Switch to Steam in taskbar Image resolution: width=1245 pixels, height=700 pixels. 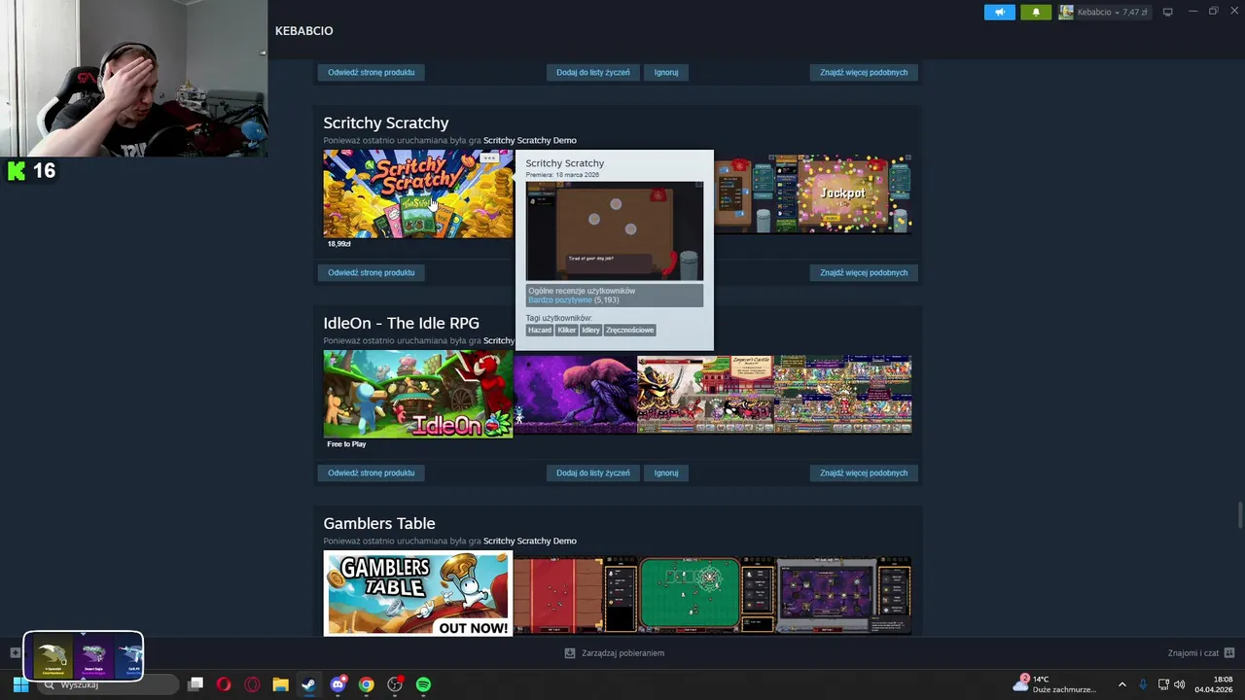pos(308,684)
